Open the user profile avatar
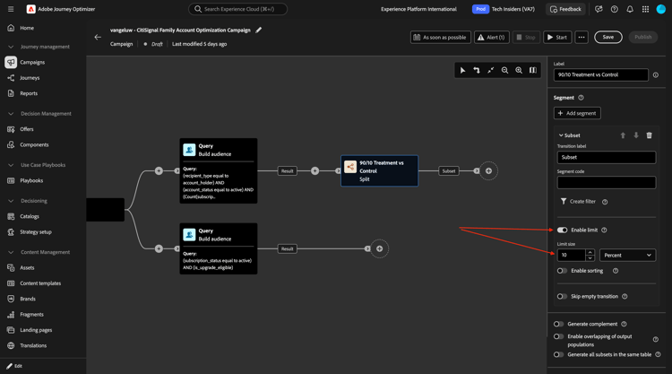The height and width of the screenshot is (374, 672). click(x=661, y=9)
